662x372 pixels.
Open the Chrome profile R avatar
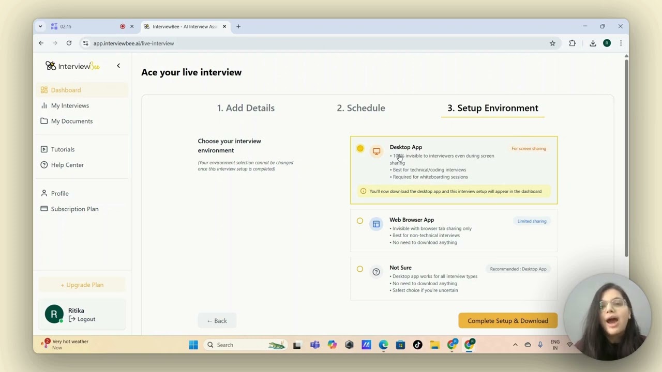[x=607, y=43]
